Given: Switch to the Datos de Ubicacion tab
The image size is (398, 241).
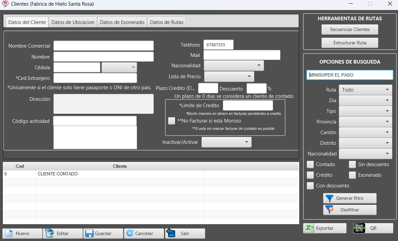Looking at the screenshot, I should pyautogui.click(x=73, y=22).
